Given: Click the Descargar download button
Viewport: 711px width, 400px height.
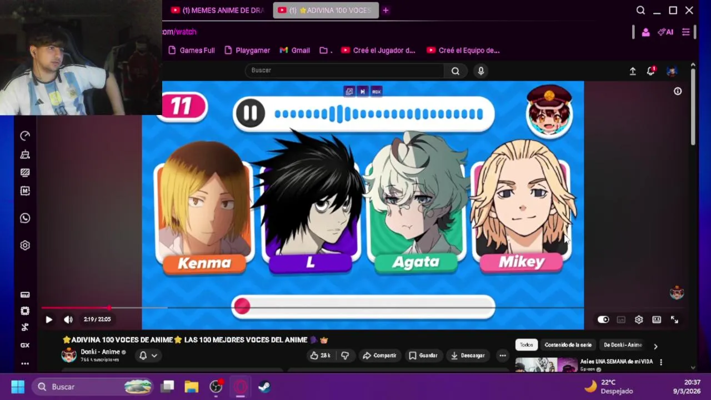Looking at the screenshot, I should click(468, 356).
